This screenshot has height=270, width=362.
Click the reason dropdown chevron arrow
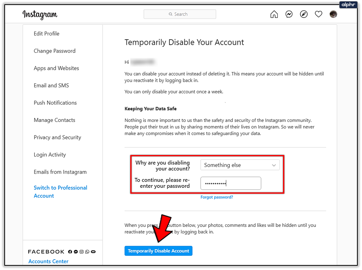coord(274,165)
